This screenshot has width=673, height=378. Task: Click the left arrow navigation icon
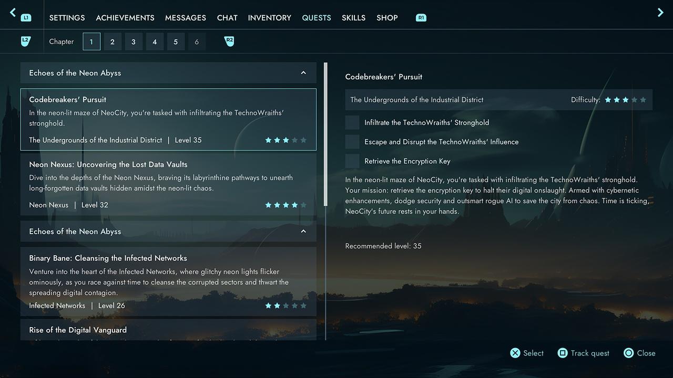[13, 12]
